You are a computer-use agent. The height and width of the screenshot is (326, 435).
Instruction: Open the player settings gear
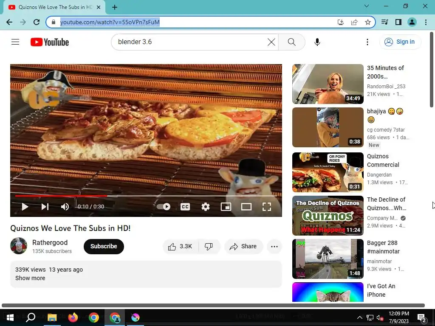[x=206, y=207]
